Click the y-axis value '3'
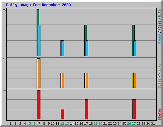Viewport: 163px width, 127px height. pos(5,10)
